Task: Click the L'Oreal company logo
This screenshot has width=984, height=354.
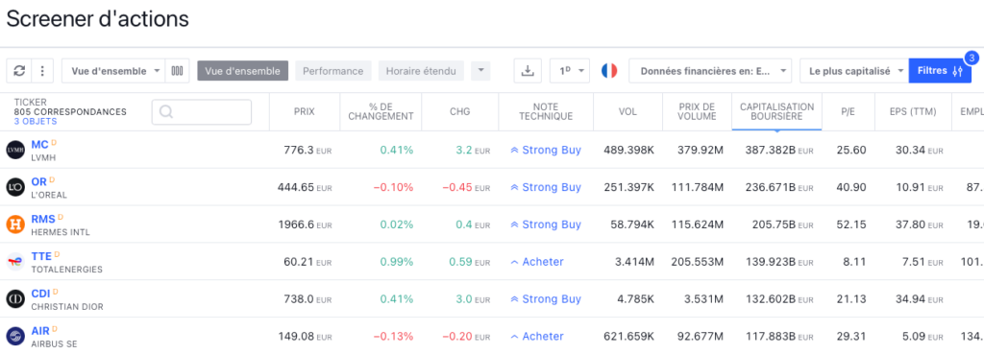Action: 15,187
